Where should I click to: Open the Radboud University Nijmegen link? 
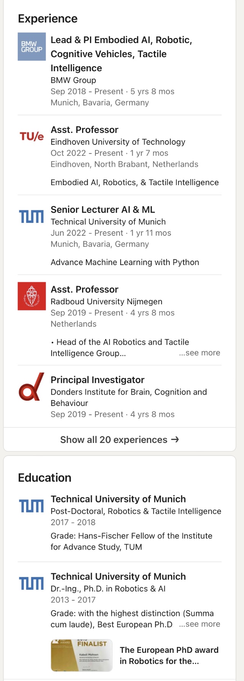(x=106, y=302)
